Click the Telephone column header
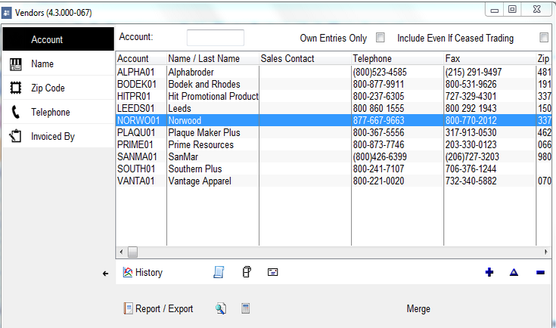556x328 pixels. click(x=397, y=58)
